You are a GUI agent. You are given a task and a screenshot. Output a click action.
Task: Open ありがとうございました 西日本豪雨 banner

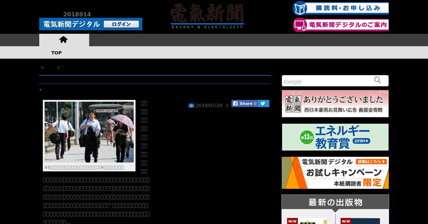335,103
